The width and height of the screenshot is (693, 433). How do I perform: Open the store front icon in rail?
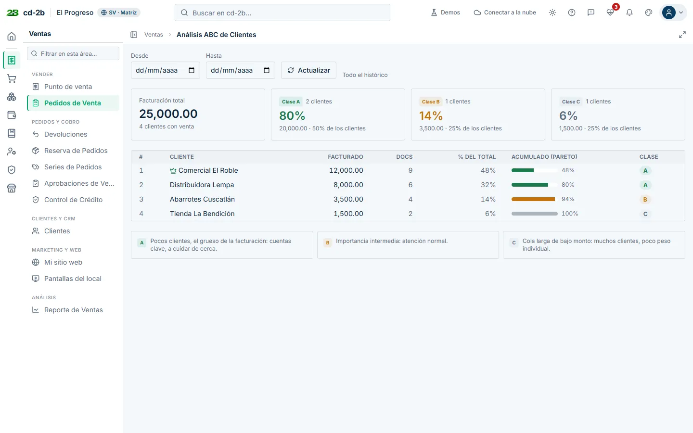12,188
